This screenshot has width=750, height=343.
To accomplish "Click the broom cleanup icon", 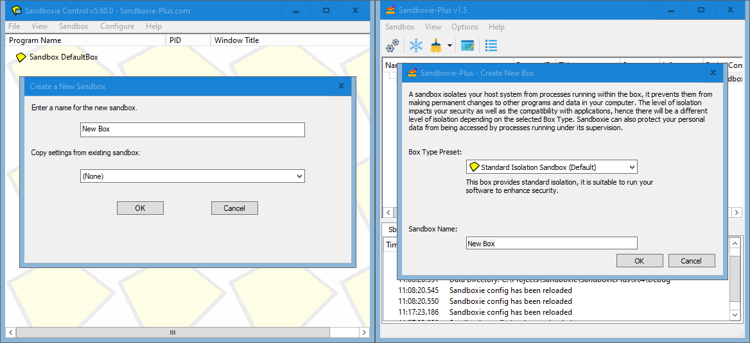I will click(436, 46).
